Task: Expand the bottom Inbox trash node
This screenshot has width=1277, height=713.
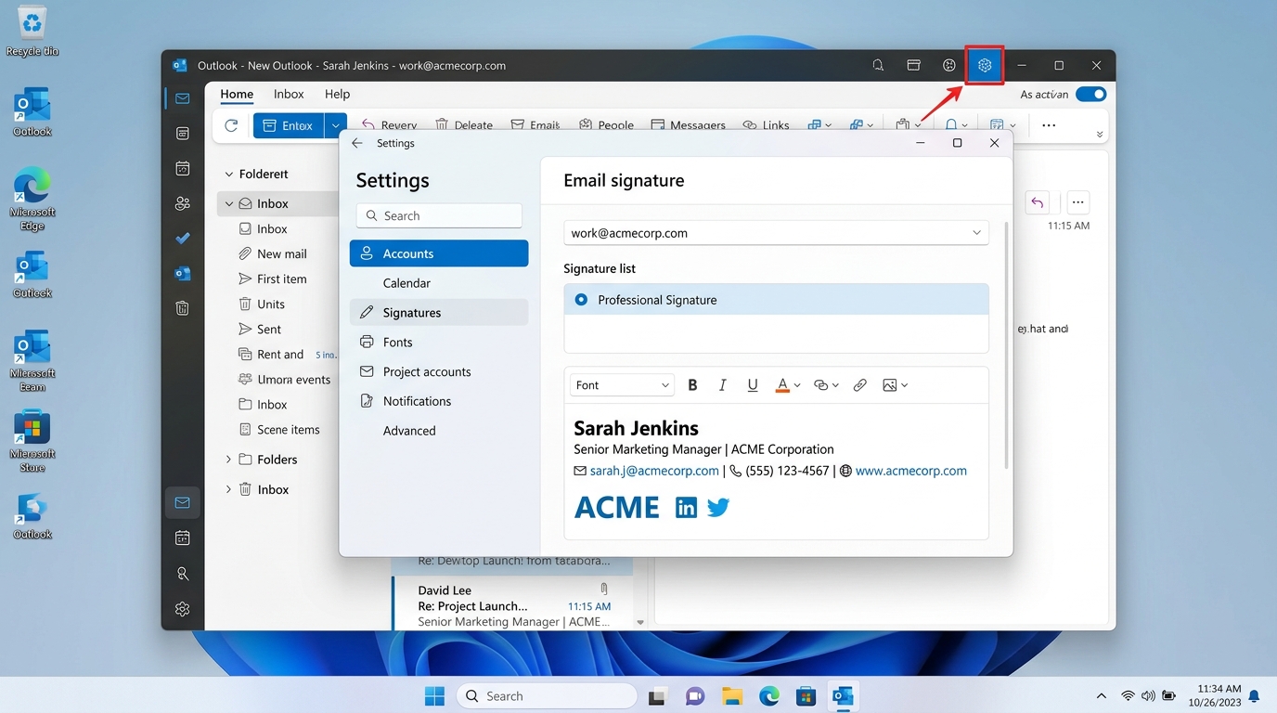Action: click(228, 489)
